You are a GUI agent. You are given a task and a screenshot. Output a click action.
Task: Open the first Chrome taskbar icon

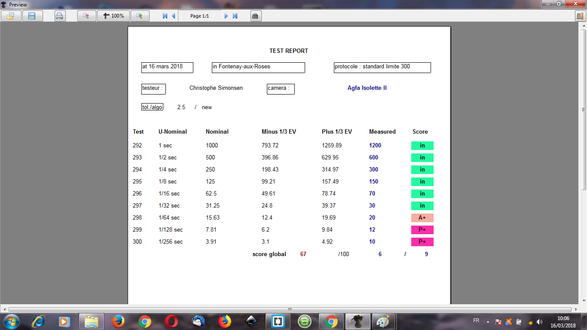144,321
